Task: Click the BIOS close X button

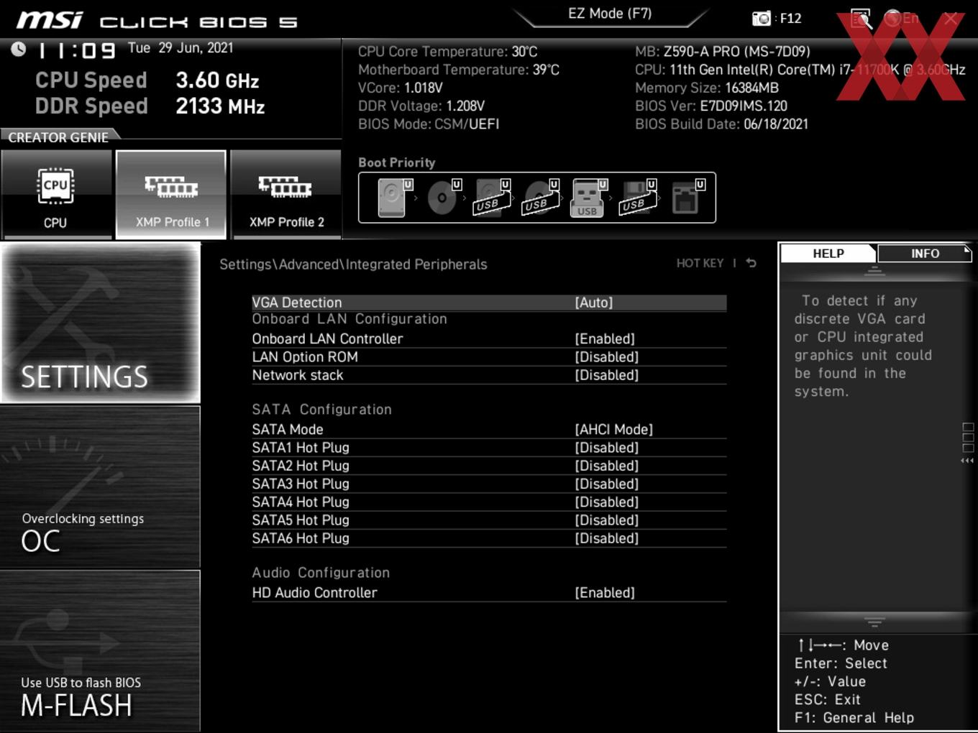Action: [x=951, y=19]
